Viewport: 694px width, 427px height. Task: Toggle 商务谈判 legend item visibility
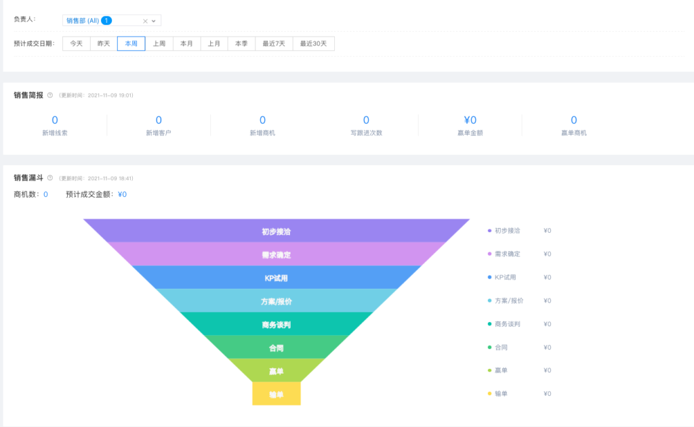pyautogui.click(x=507, y=324)
